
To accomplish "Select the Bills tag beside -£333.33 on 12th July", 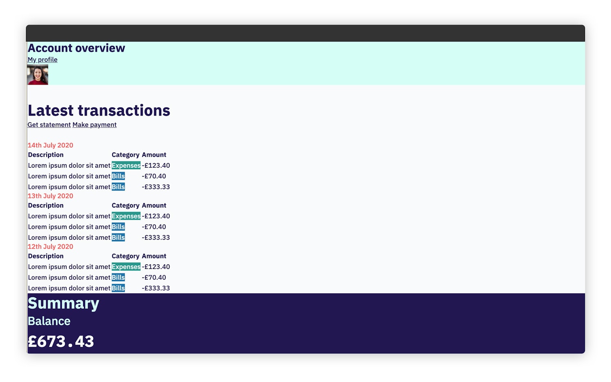I will point(118,288).
